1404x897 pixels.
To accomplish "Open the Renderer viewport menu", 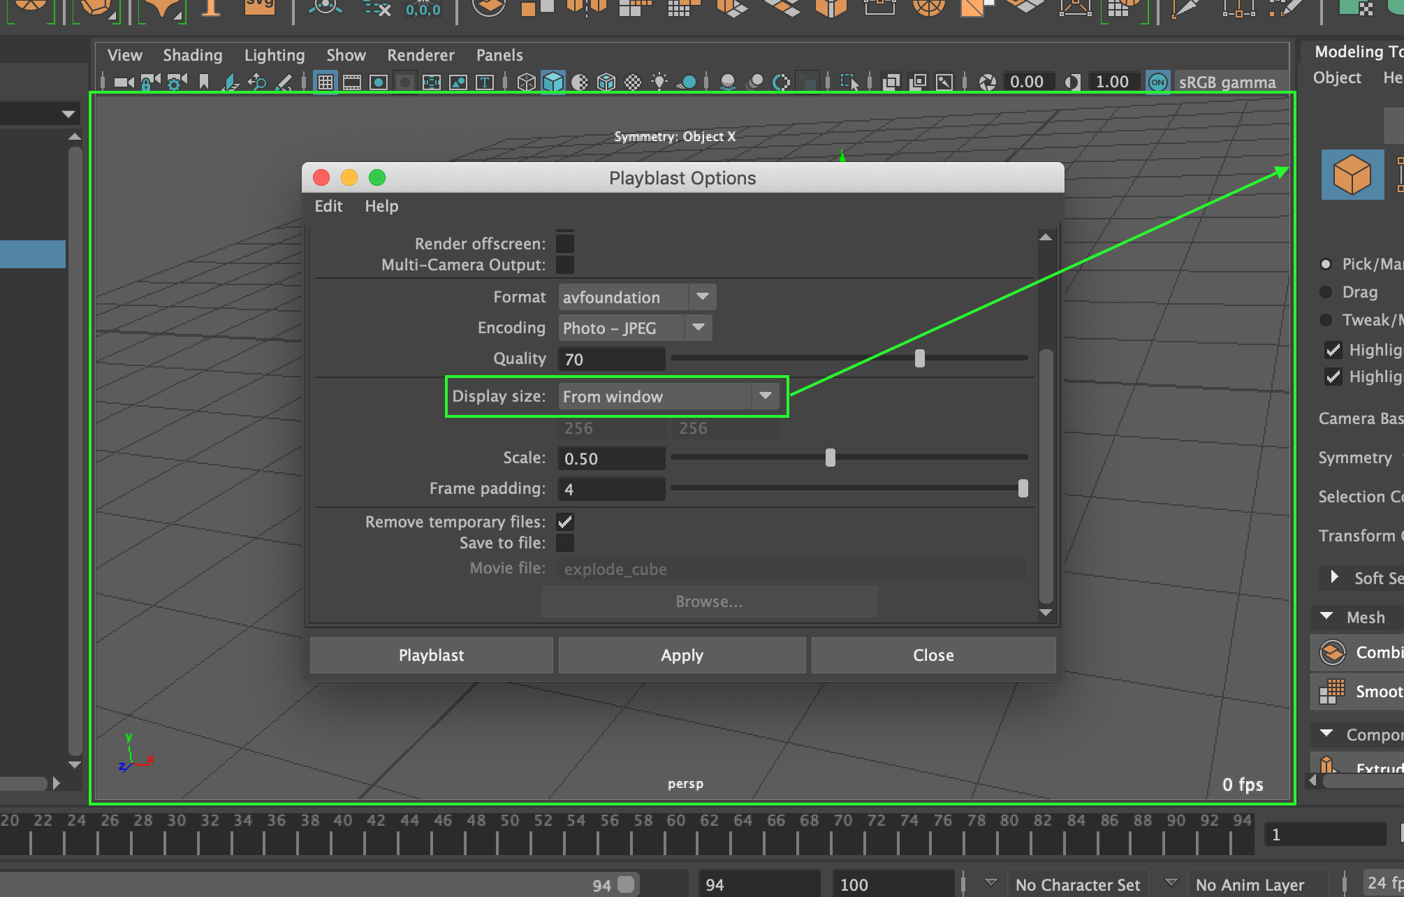I will click(x=421, y=55).
